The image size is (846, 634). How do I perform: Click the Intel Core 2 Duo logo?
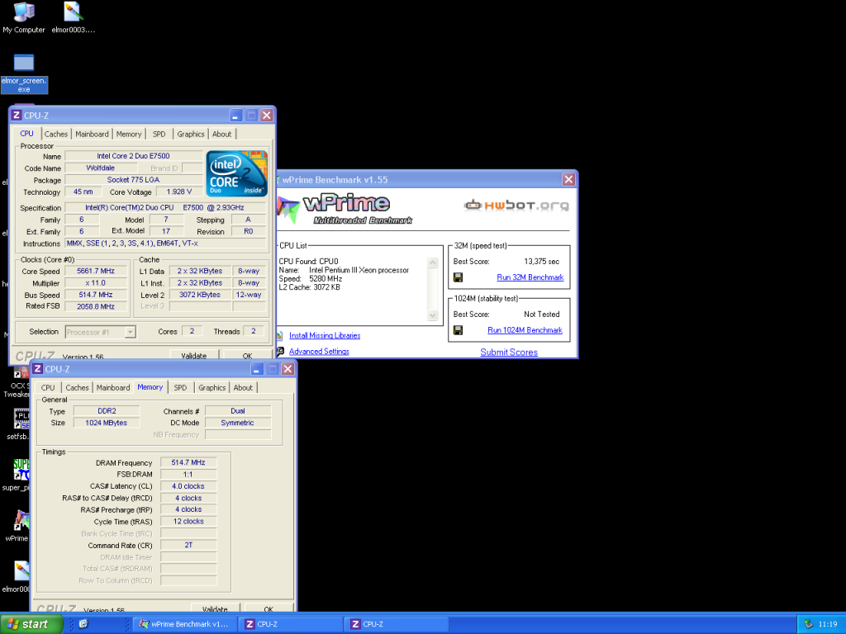pos(236,173)
